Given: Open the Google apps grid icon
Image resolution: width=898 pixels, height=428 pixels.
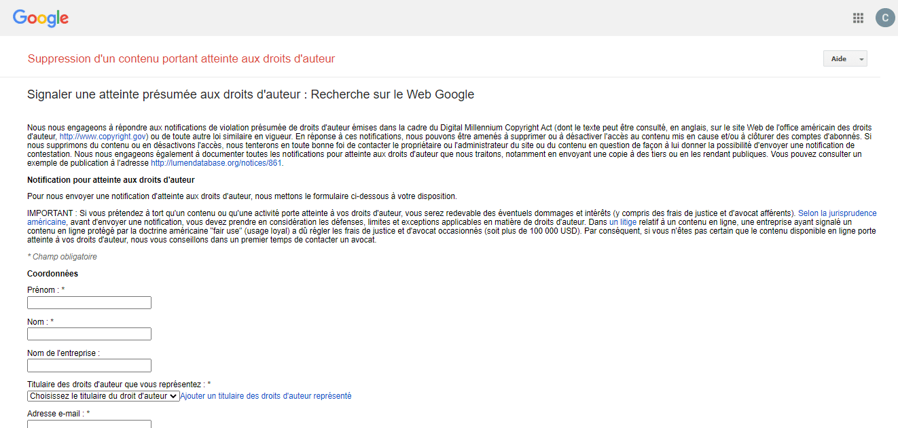Looking at the screenshot, I should pos(858,18).
